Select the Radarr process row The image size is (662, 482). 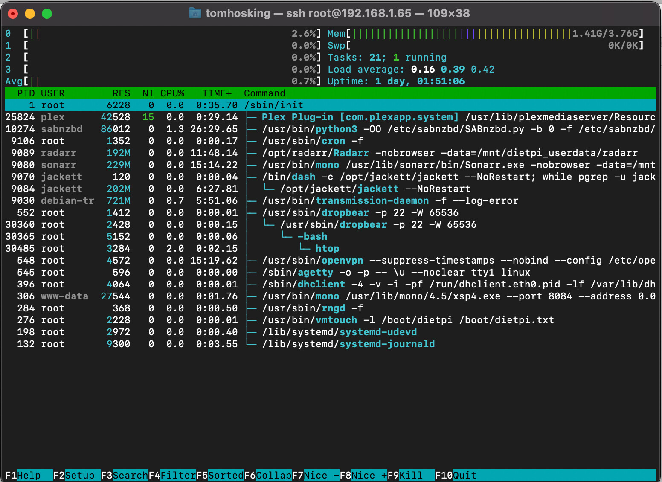coord(331,153)
